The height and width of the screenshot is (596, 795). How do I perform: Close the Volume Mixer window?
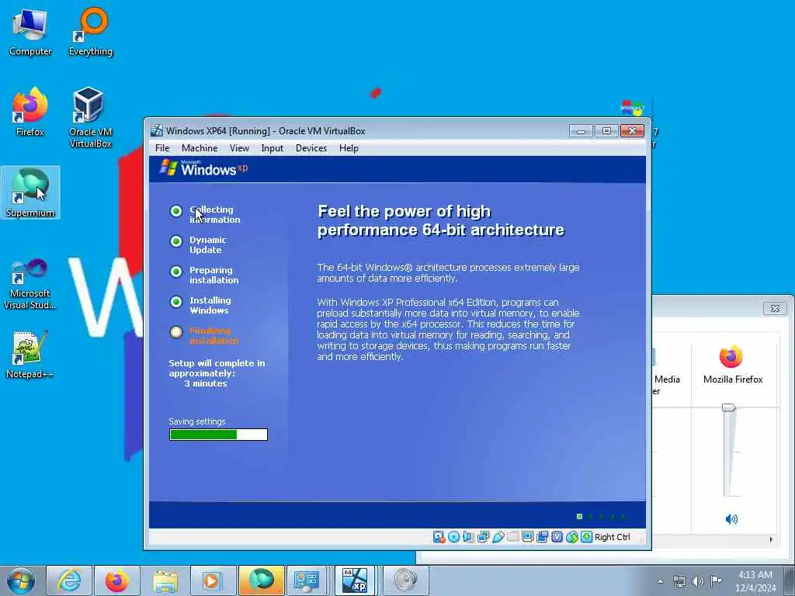[x=775, y=308]
